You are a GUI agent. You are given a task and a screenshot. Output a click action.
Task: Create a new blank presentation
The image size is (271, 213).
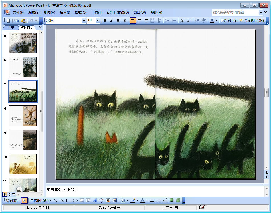click(x=8, y=21)
